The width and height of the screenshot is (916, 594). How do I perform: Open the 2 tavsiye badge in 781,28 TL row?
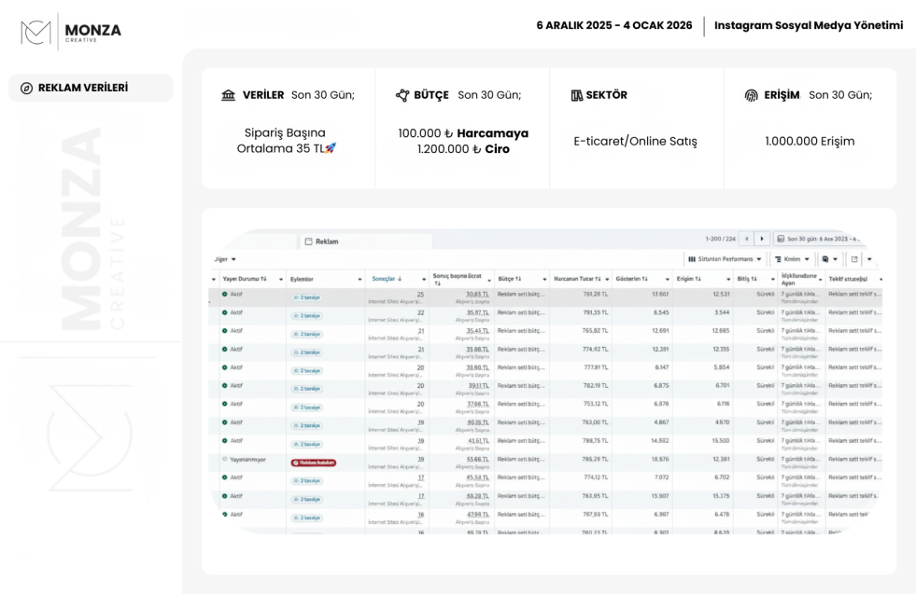306,297
